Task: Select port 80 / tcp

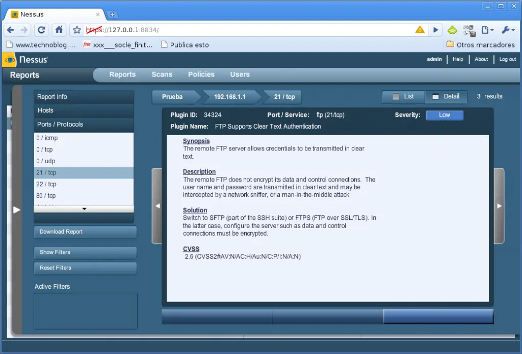Action: (84, 196)
